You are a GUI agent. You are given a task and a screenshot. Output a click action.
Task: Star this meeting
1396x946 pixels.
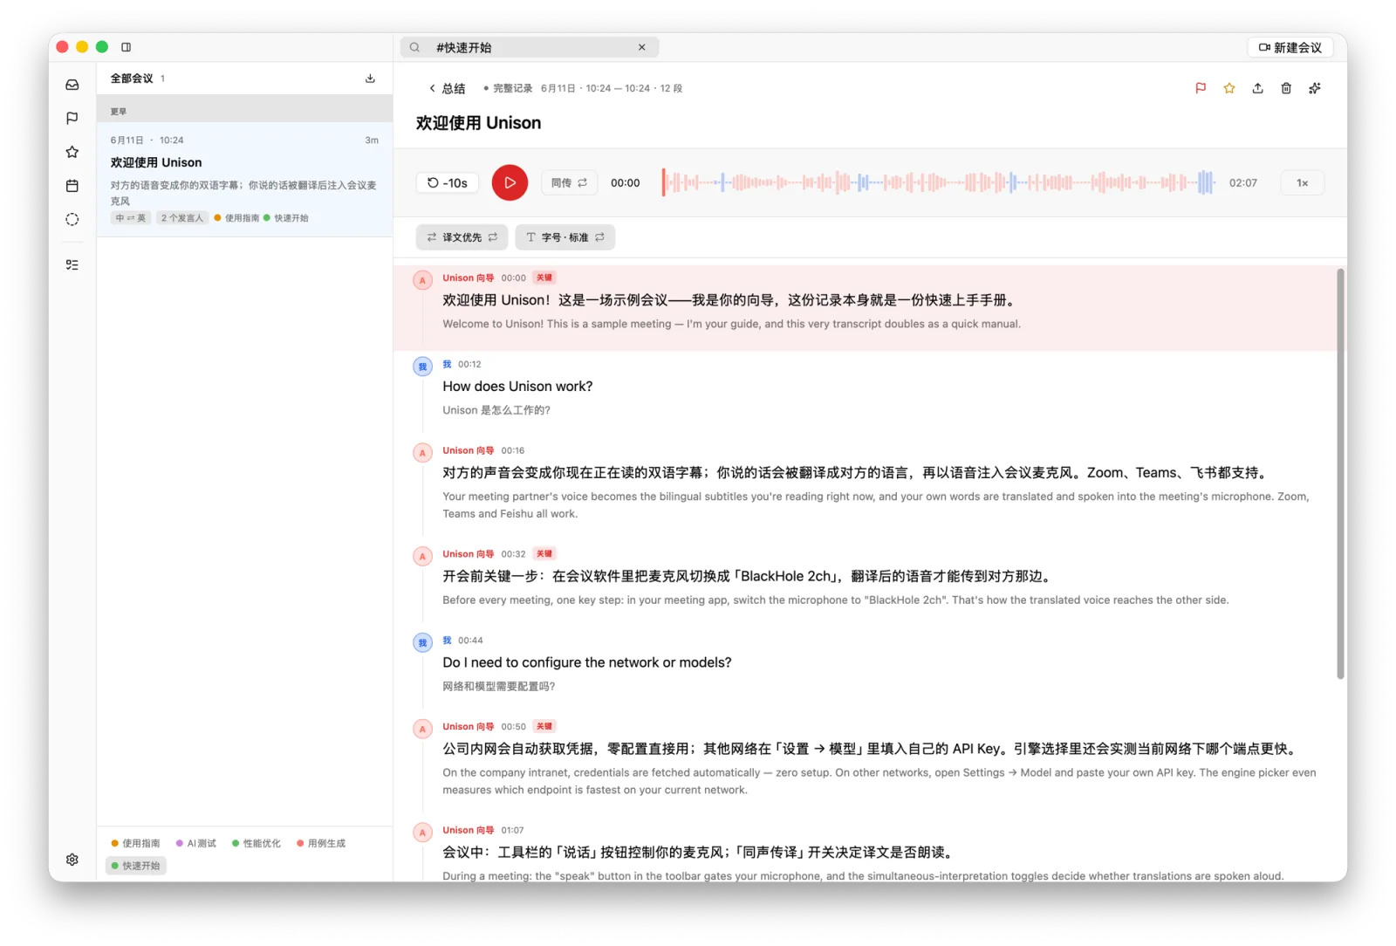pyautogui.click(x=1229, y=88)
